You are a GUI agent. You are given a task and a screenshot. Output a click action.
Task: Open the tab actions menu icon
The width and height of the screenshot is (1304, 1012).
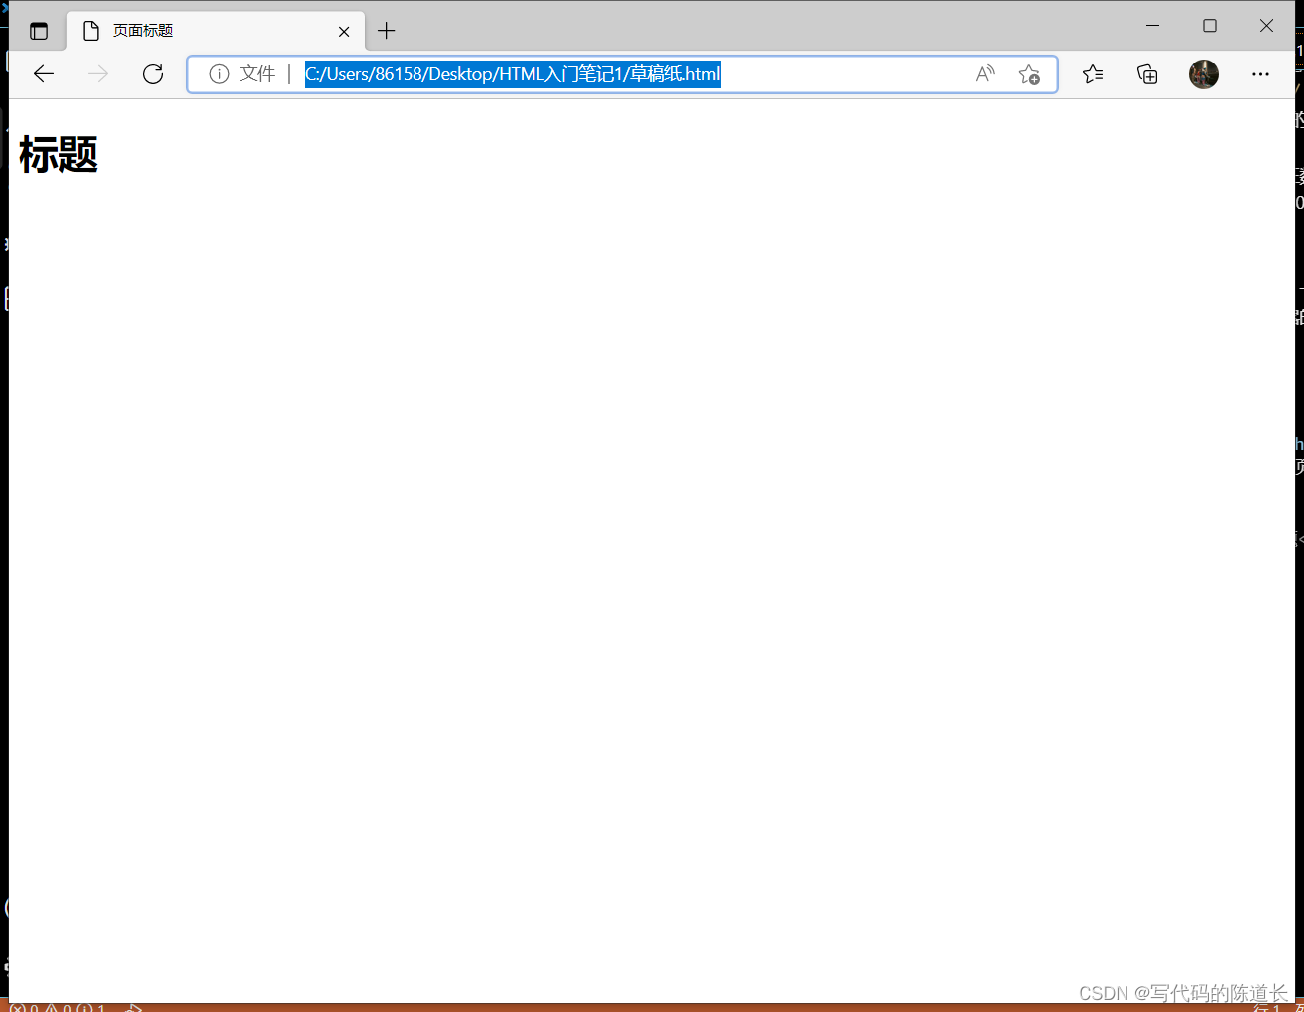[x=39, y=31]
